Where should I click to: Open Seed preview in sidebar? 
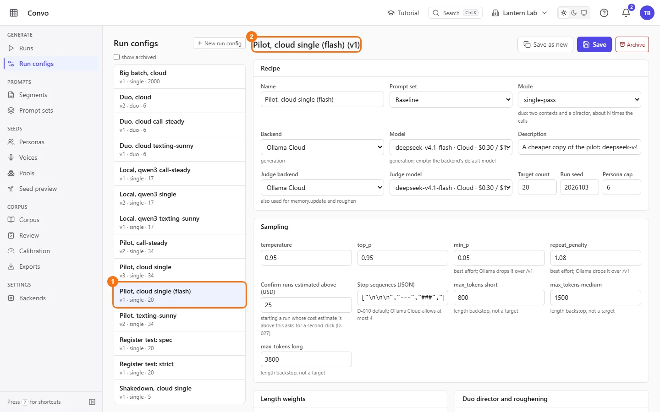click(51, 189)
